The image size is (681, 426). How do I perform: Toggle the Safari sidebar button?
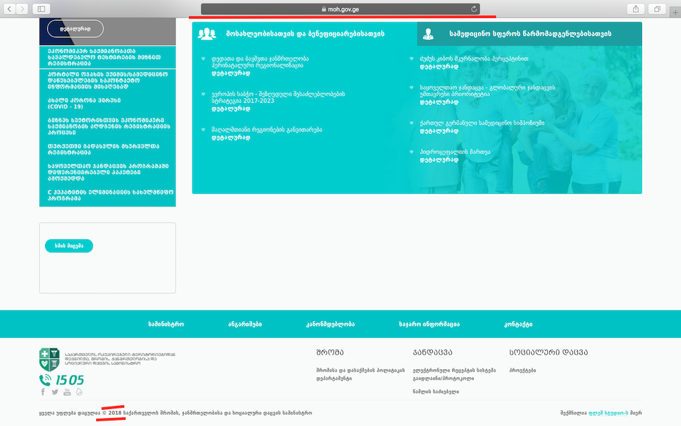pos(41,9)
